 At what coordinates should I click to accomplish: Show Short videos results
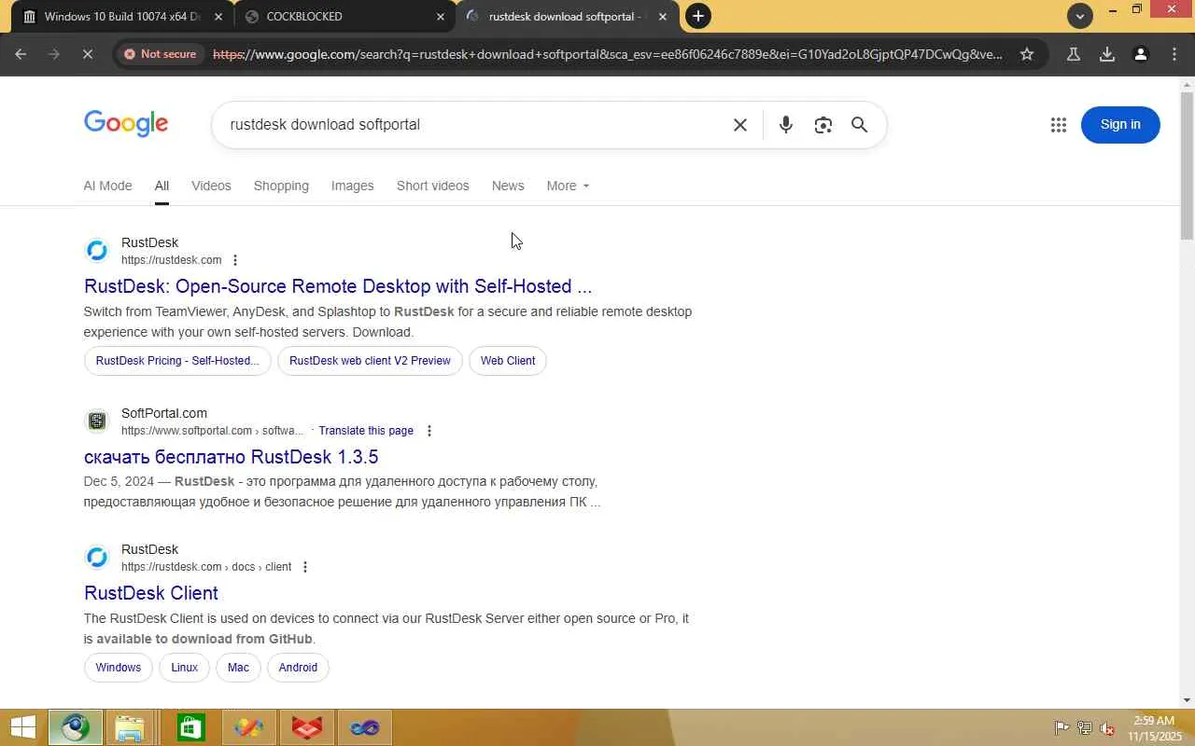pyautogui.click(x=432, y=186)
